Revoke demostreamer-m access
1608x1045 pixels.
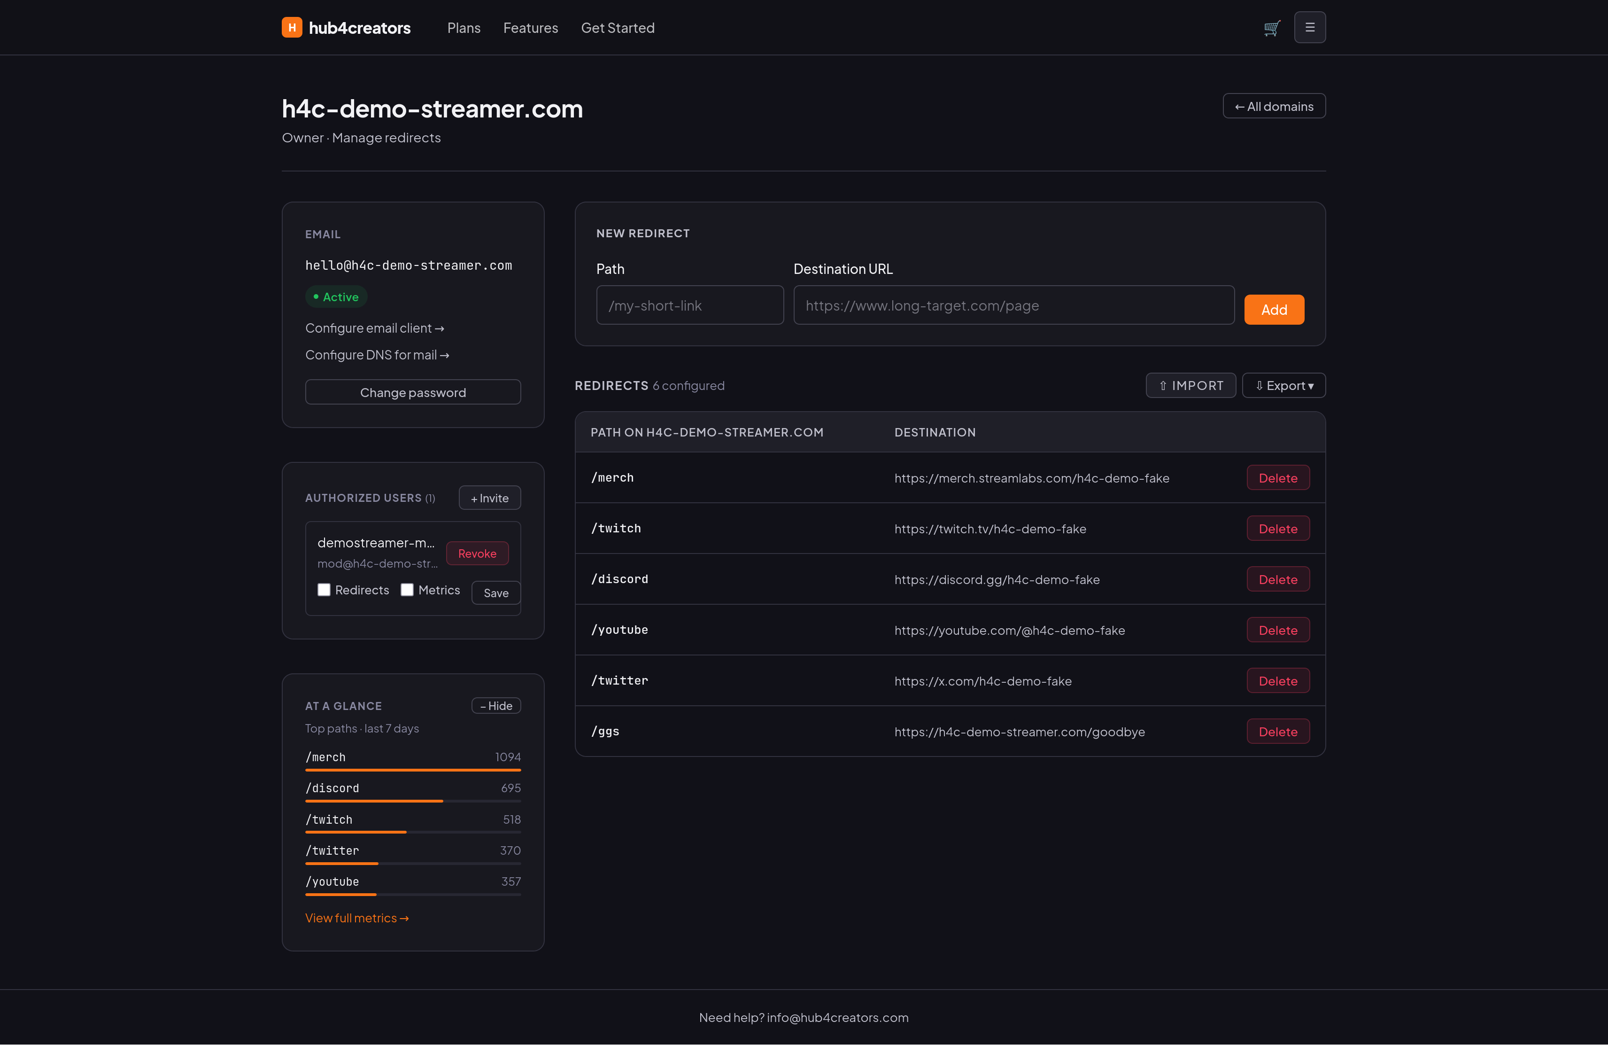pos(477,554)
